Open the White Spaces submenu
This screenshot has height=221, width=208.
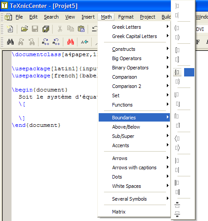pos(134,186)
